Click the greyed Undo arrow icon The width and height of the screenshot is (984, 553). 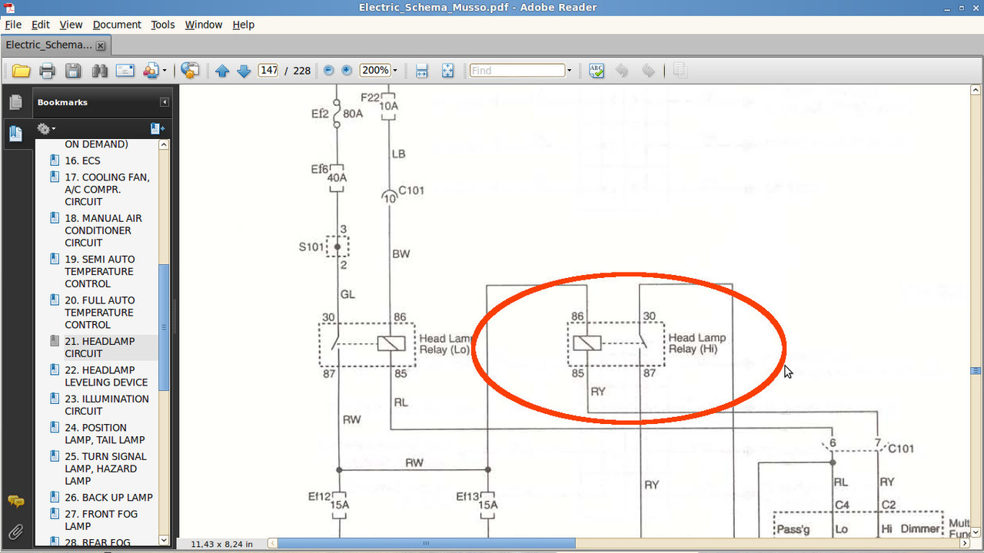622,71
